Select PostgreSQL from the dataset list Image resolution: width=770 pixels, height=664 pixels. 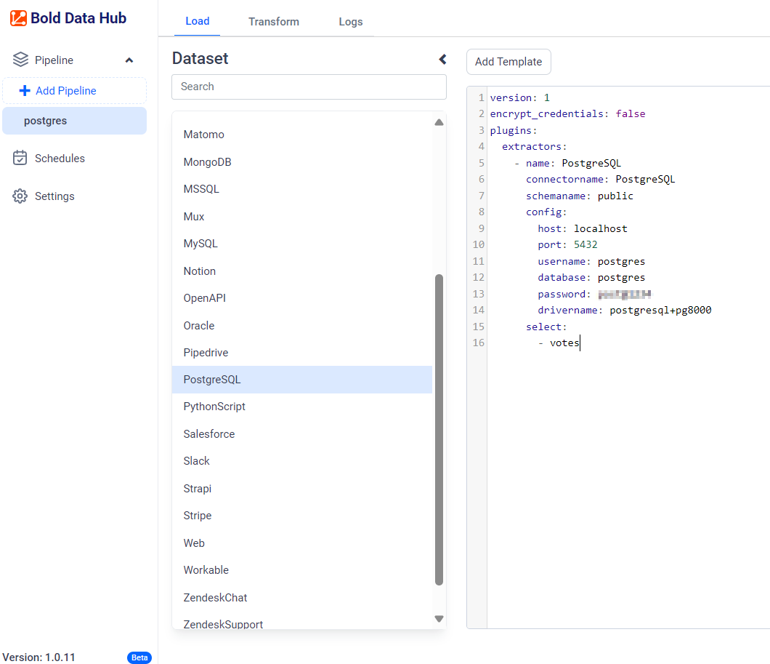[211, 379]
